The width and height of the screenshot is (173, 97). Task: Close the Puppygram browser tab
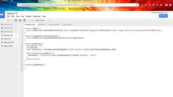(65, 1)
